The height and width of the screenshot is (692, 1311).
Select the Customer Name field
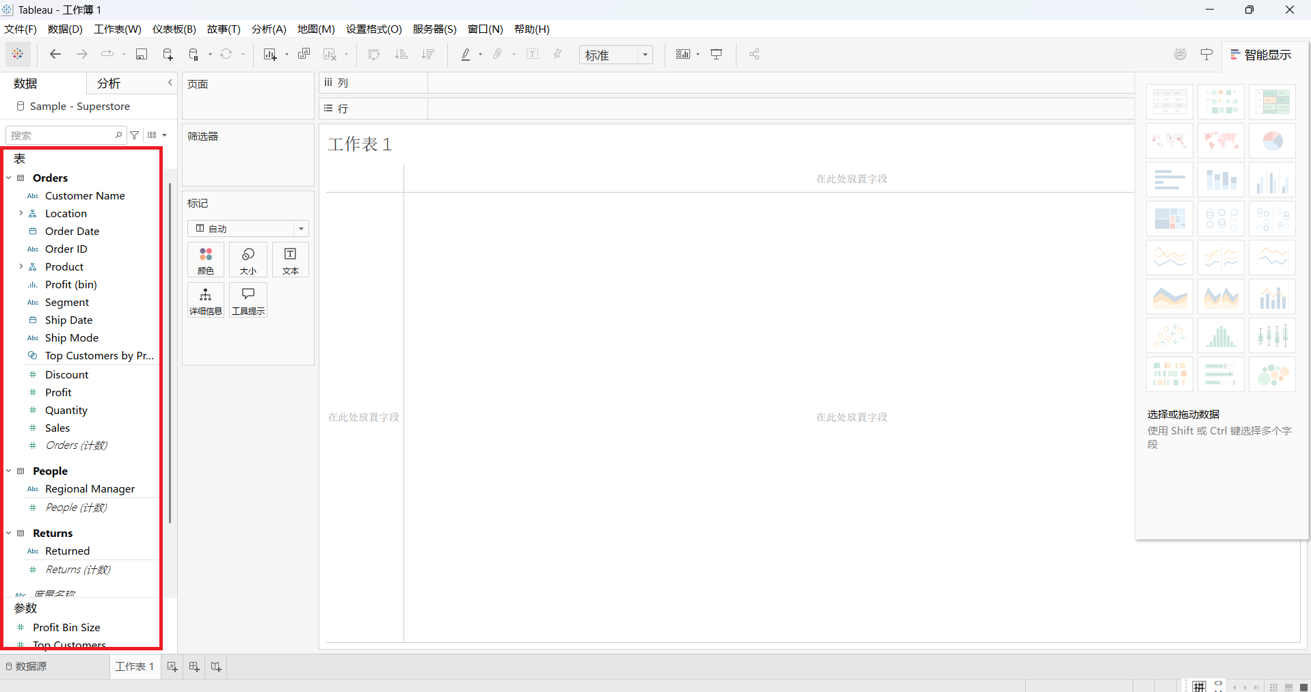coord(85,195)
